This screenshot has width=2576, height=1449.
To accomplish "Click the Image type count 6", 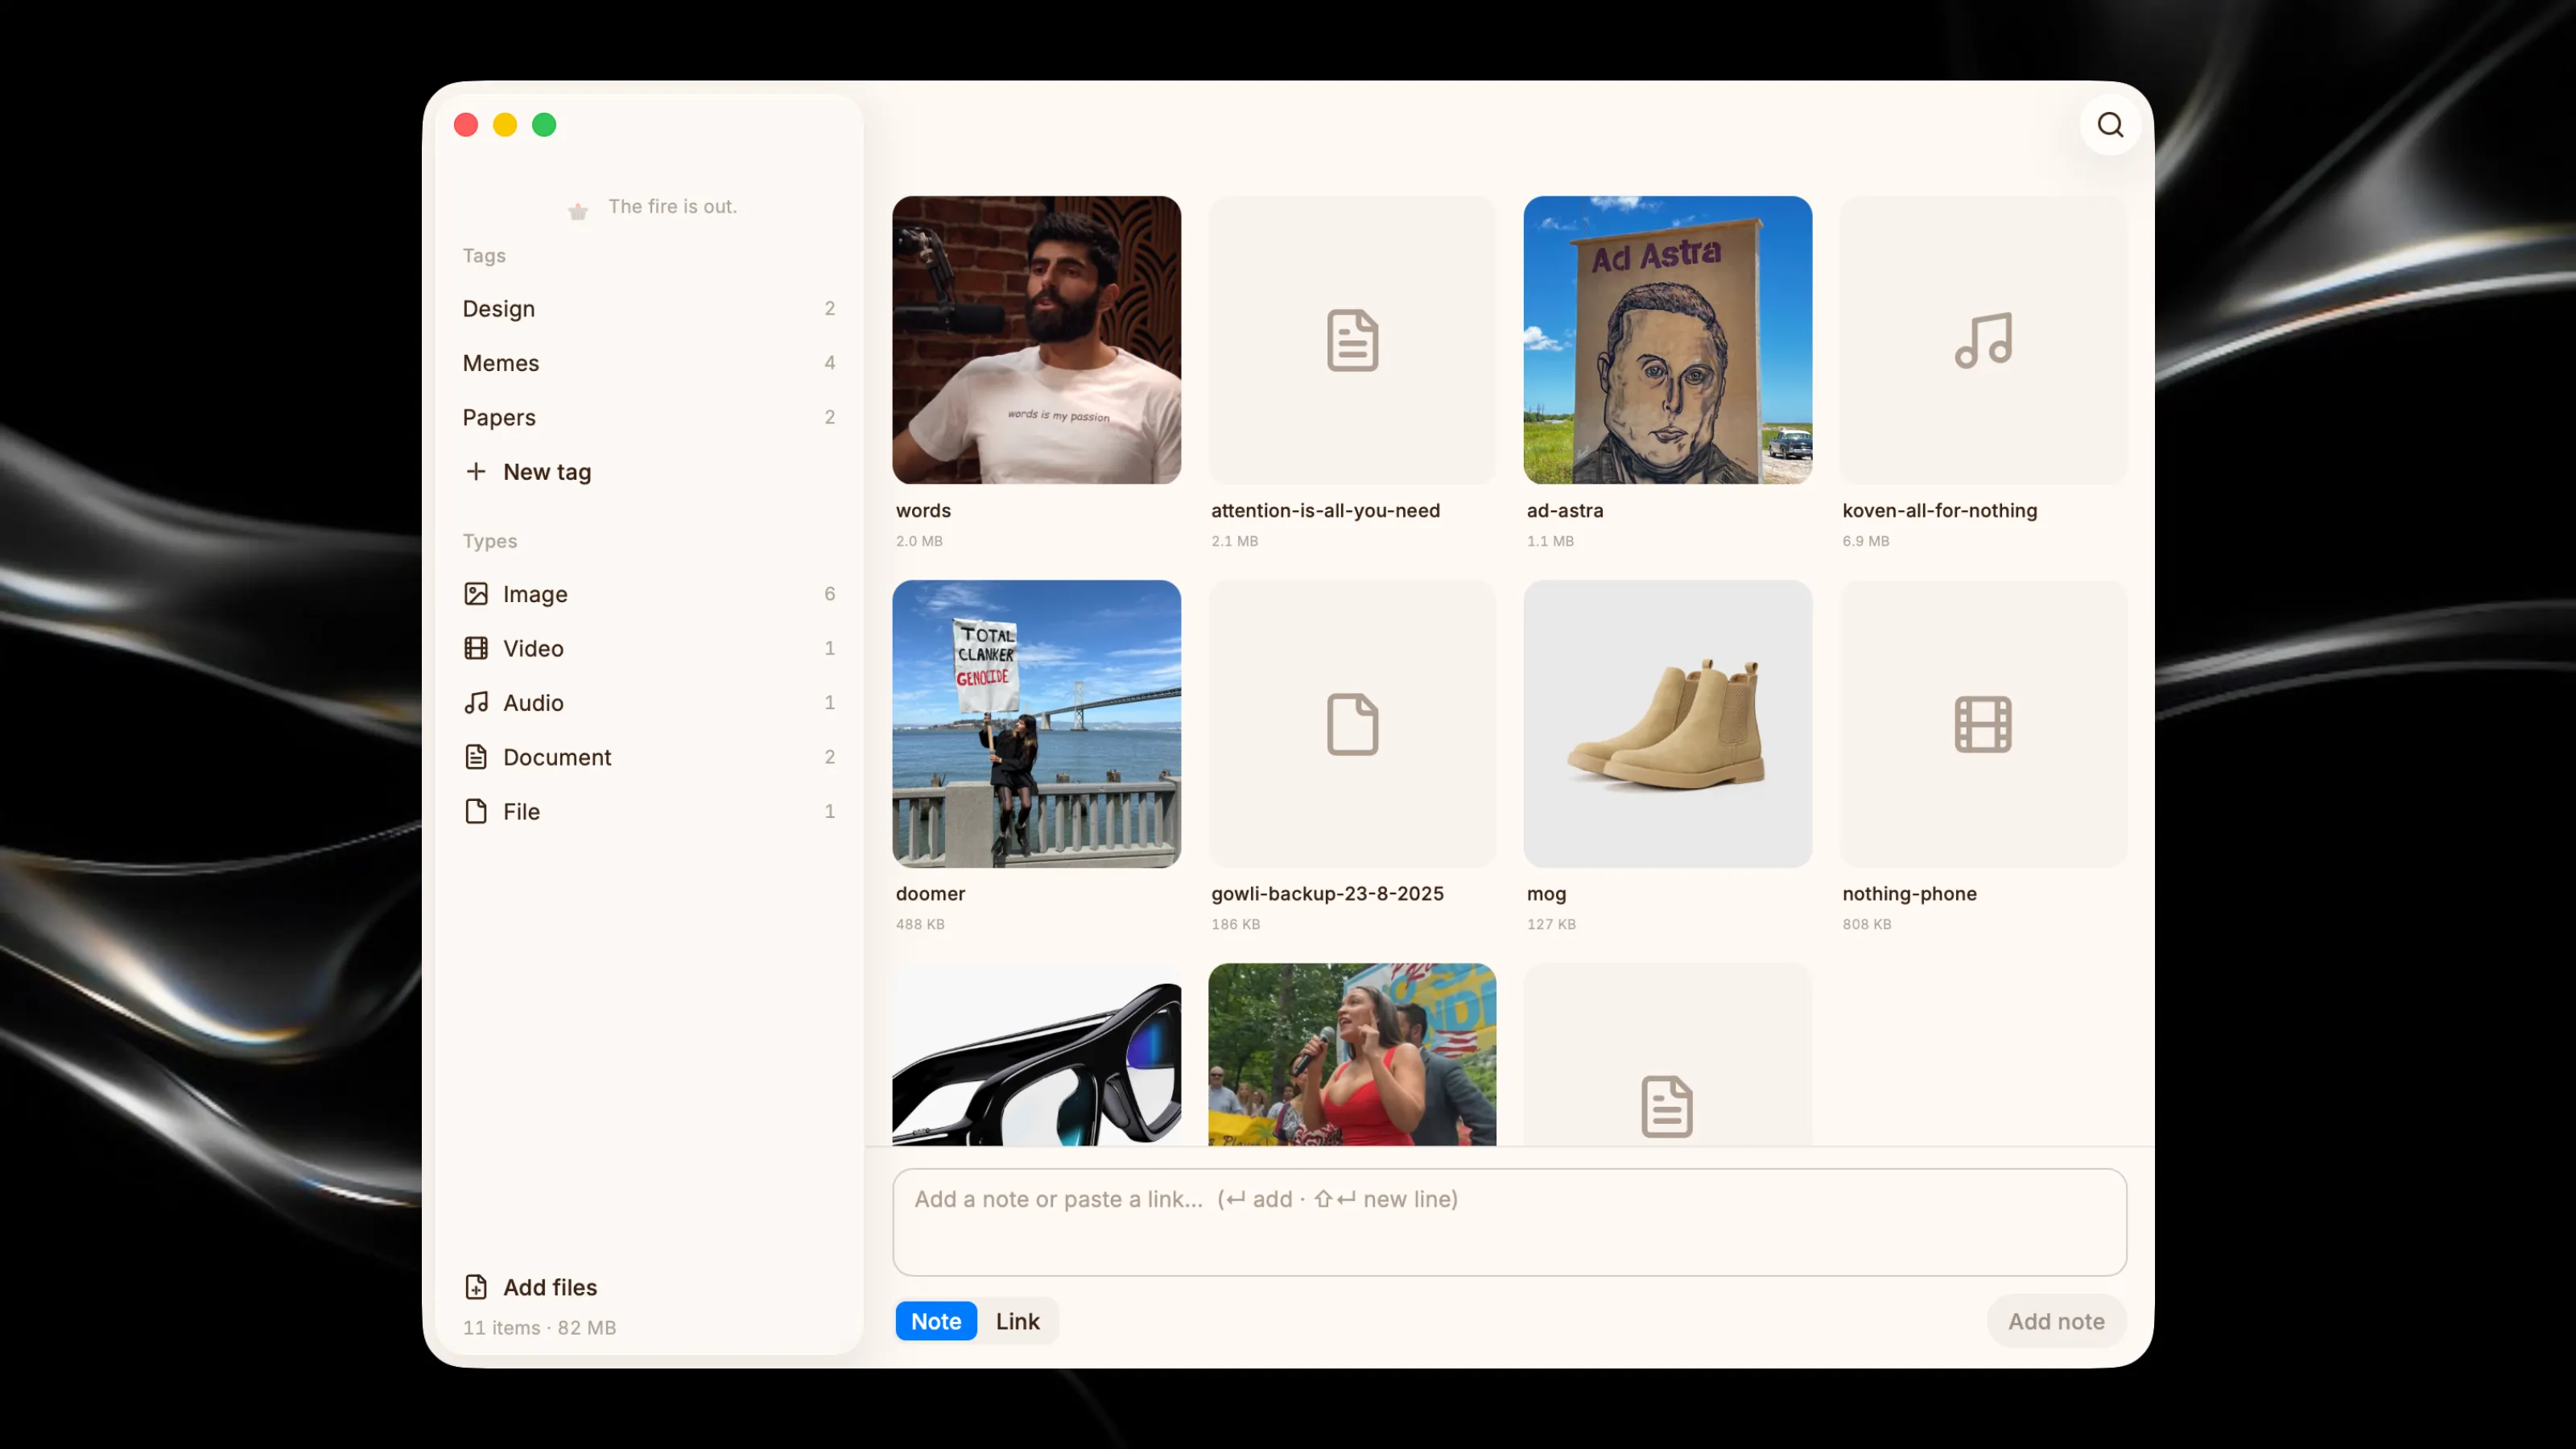I will (x=829, y=594).
